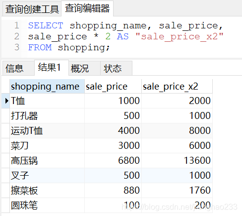This screenshot has height=216, width=242.
Task: Click line number 2 in editor gutter
Action: coord(17,36)
